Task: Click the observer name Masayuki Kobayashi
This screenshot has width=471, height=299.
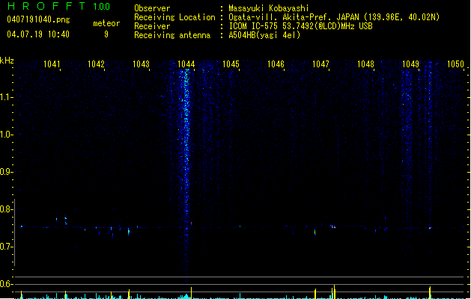Action: 269,8
